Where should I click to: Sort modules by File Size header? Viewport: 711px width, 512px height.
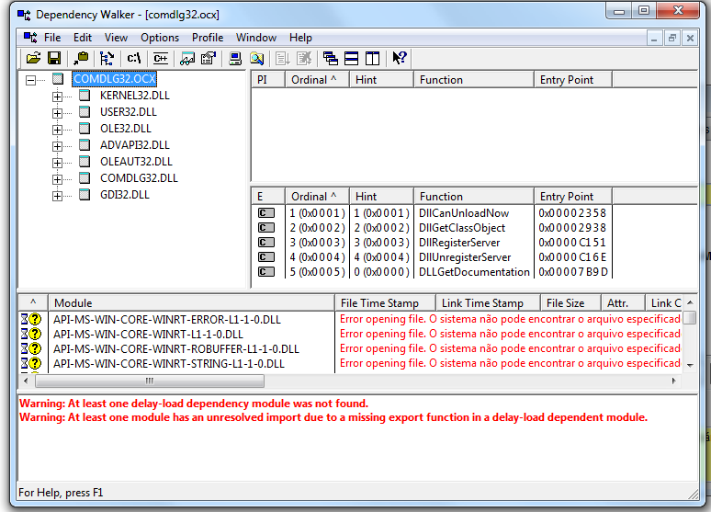click(570, 303)
